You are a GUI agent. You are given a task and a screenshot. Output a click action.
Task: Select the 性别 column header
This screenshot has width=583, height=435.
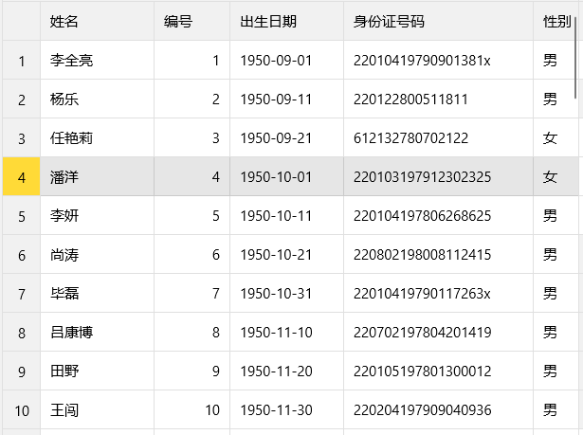(556, 21)
